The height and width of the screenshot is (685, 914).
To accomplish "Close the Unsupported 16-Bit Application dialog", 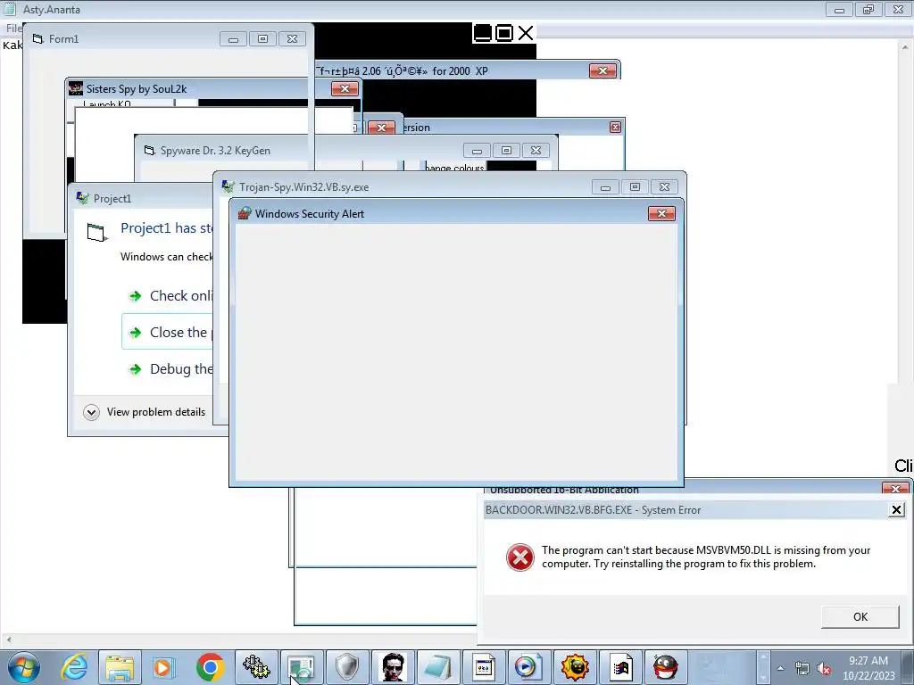I will coord(895,488).
